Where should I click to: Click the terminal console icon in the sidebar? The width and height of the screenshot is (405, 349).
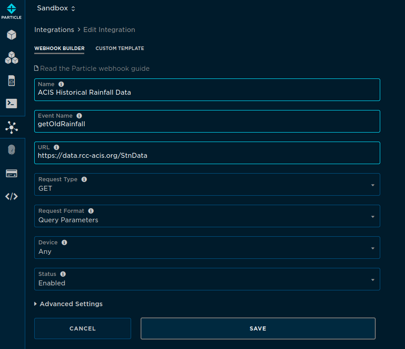[12, 103]
